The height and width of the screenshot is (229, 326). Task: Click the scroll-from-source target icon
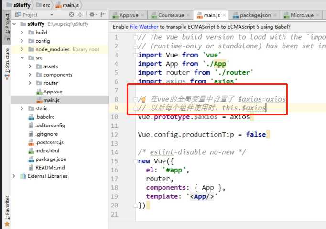[72, 14]
